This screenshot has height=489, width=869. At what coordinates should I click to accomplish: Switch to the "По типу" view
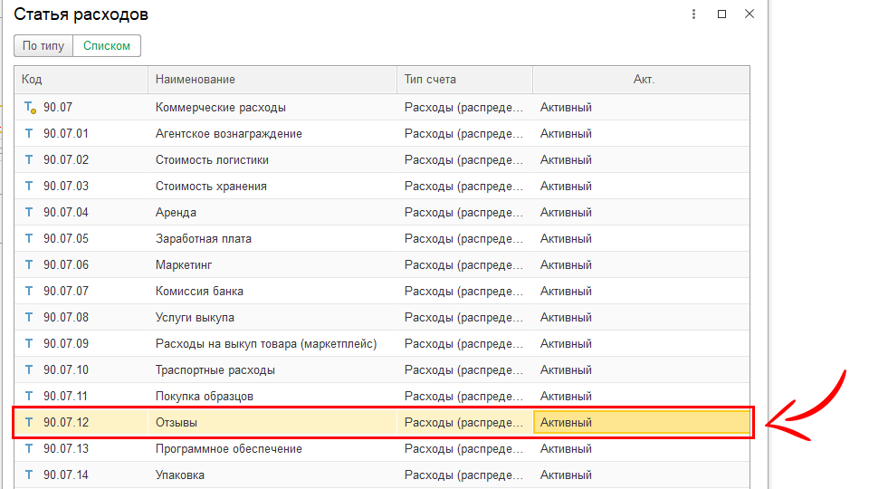(43, 46)
